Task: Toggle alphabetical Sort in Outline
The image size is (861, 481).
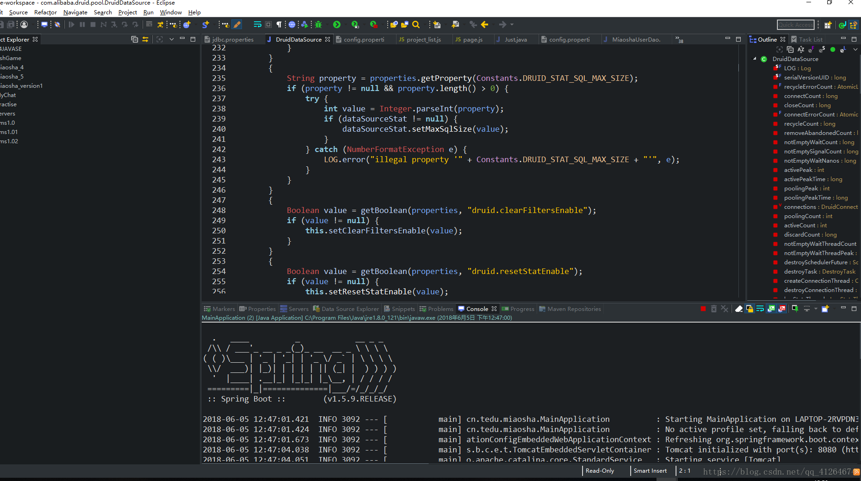Action: (x=801, y=49)
